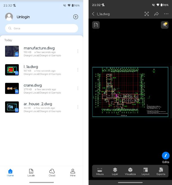The image size is (172, 185).
Task: Select the l_1a.dwg file name in list
Action: [31, 67]
